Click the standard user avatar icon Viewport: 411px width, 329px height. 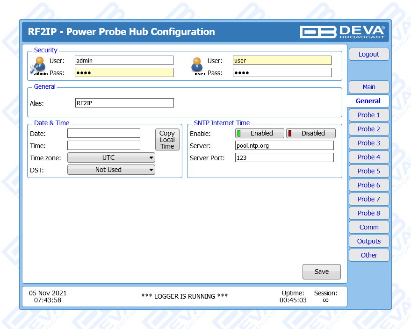click(197, 66)
